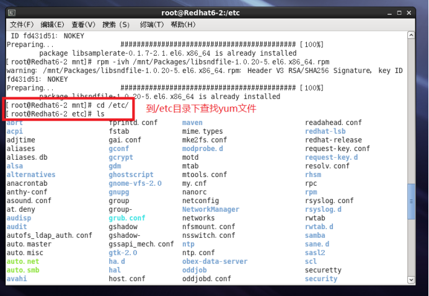Click the 'mtab' file entry
The image size is (429, 296).
coord(190,166)
